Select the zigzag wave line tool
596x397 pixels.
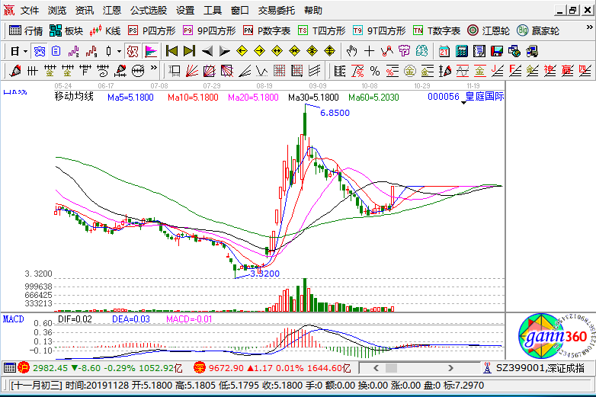coord(262,71)
